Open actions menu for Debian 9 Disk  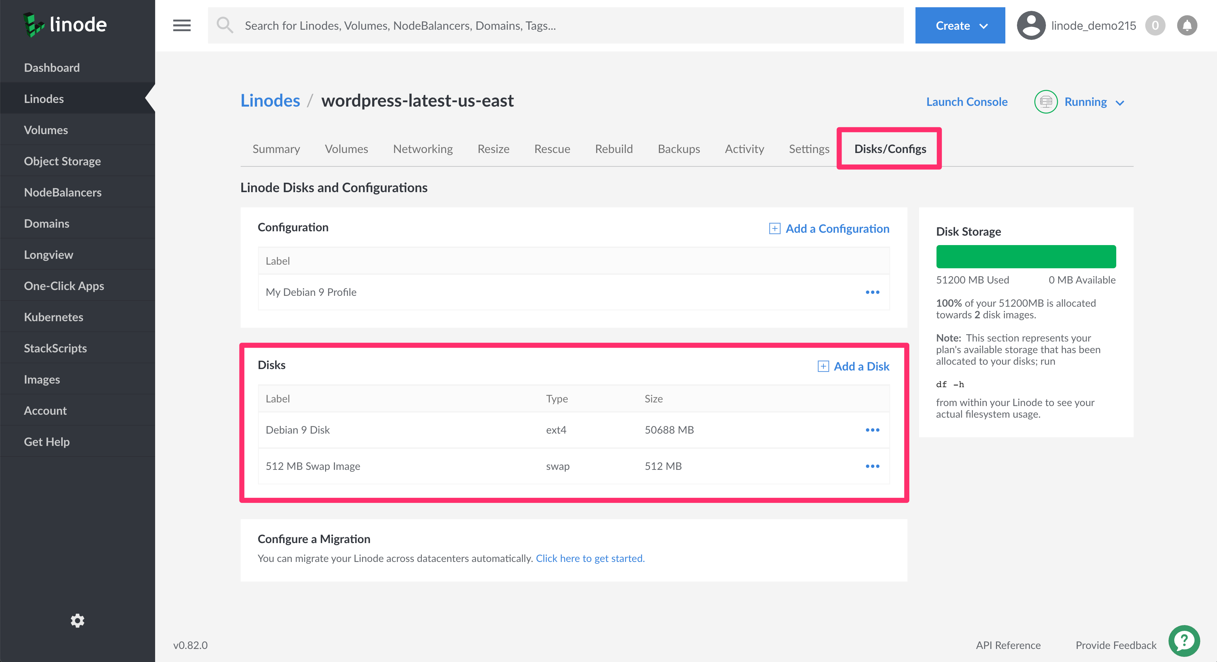point(872,430)
